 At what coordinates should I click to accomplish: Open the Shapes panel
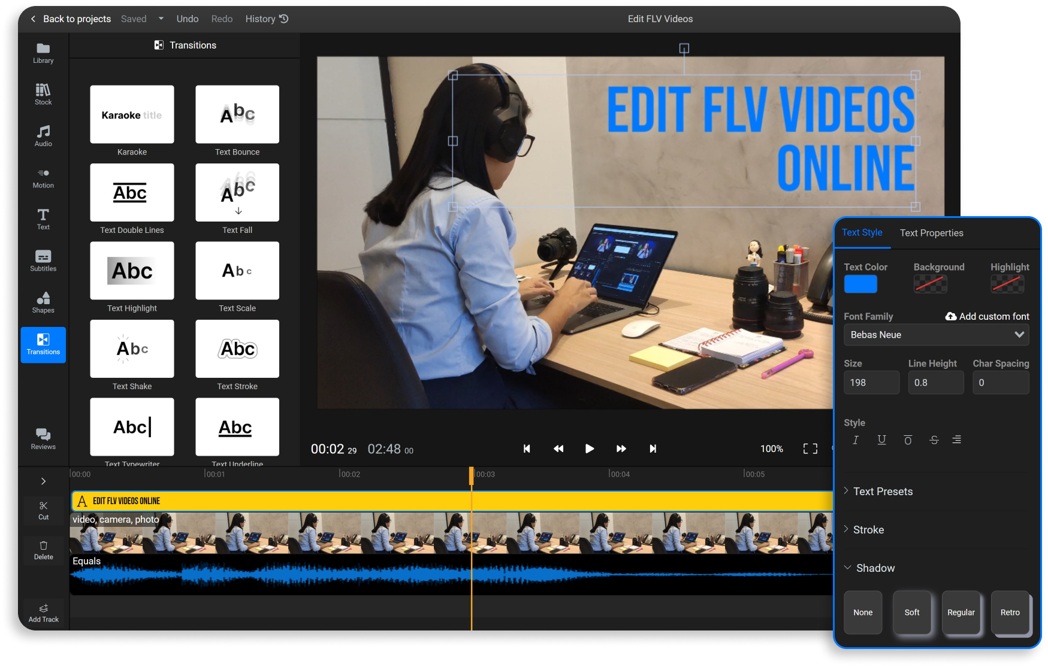click(x=43, y=302)
